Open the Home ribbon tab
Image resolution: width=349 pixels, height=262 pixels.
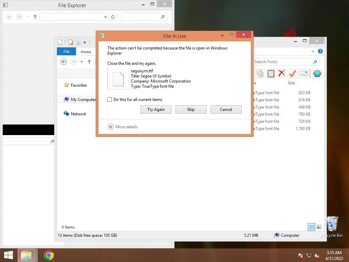point(86,52)
